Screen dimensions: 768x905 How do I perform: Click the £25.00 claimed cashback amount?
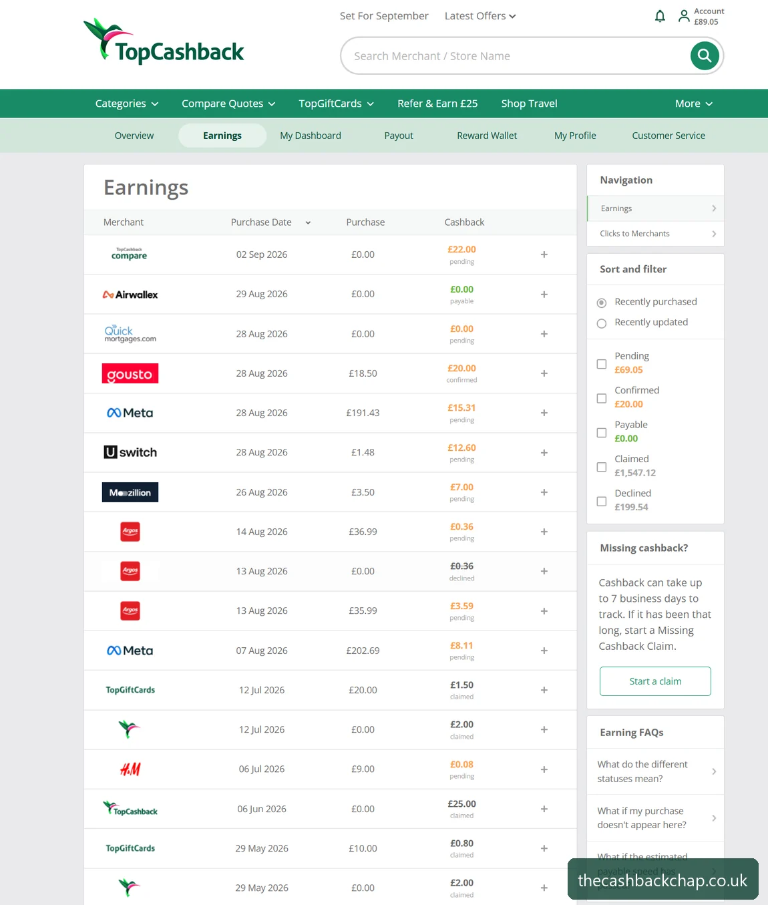[461, 804]
